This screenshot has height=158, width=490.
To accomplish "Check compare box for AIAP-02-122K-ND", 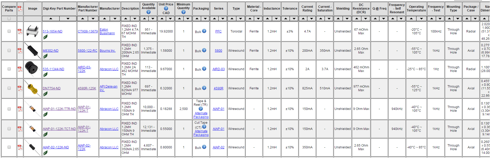I will click(x=9, y=147).
